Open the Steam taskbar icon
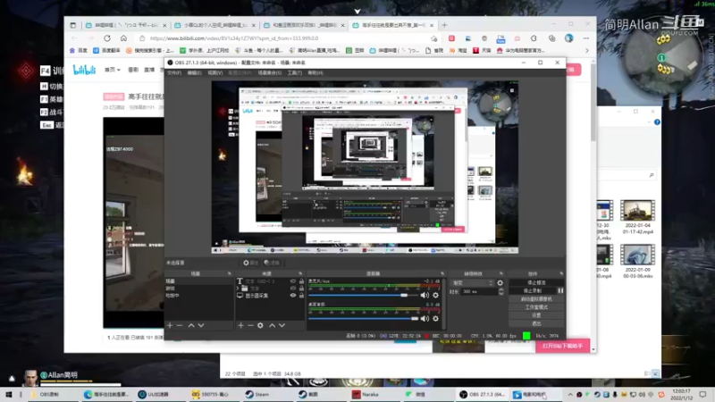This screenshot has width=715, height=402. 257,394
